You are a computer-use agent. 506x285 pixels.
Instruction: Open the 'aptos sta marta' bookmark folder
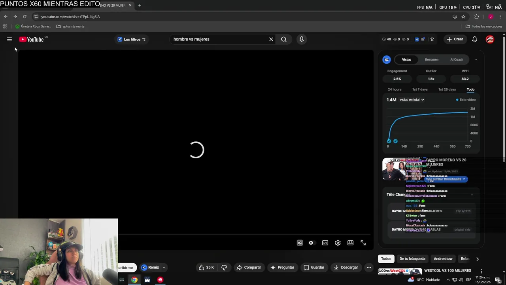coord(70,27)
